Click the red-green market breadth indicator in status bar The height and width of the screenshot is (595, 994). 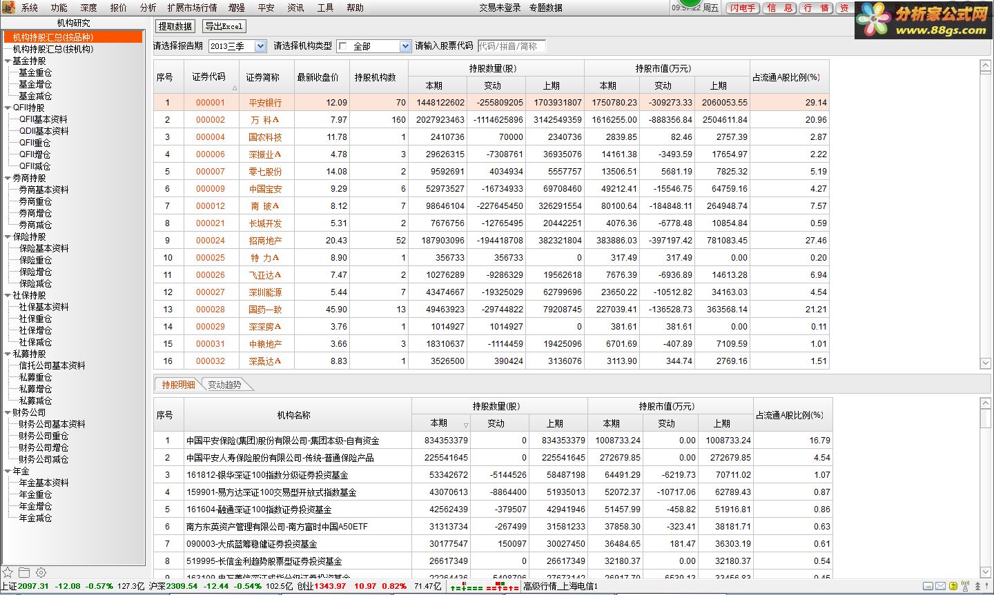coord(484,587)
